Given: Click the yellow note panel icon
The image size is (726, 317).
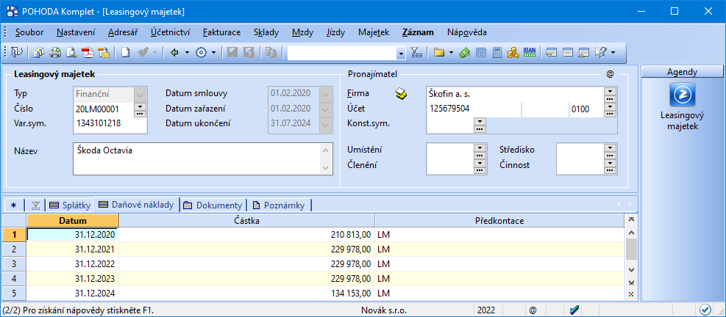Looking at the screenshot, I should [x=552, y=53].
